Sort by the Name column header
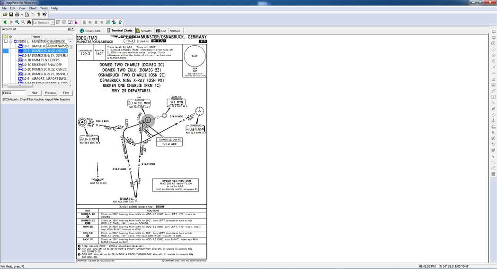This screenshot has width=497, height=269. click(51, 37)
